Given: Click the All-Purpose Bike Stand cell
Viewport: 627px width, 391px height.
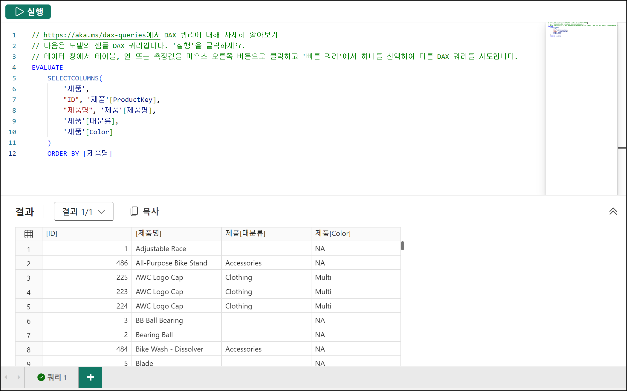Looking at the screenshot, I should coord(172,263).
